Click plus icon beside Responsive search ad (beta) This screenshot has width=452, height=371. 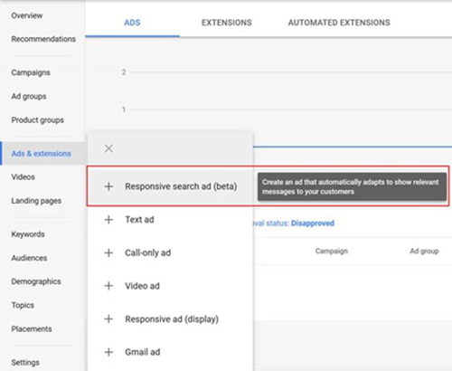pos(108,186)
